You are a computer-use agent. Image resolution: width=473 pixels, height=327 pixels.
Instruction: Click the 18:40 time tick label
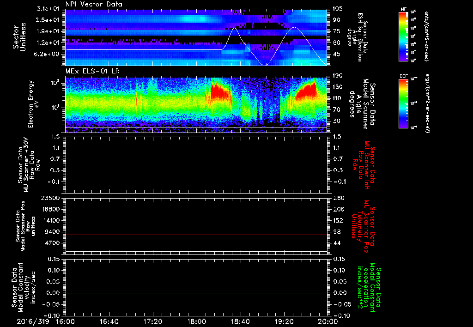240,321
